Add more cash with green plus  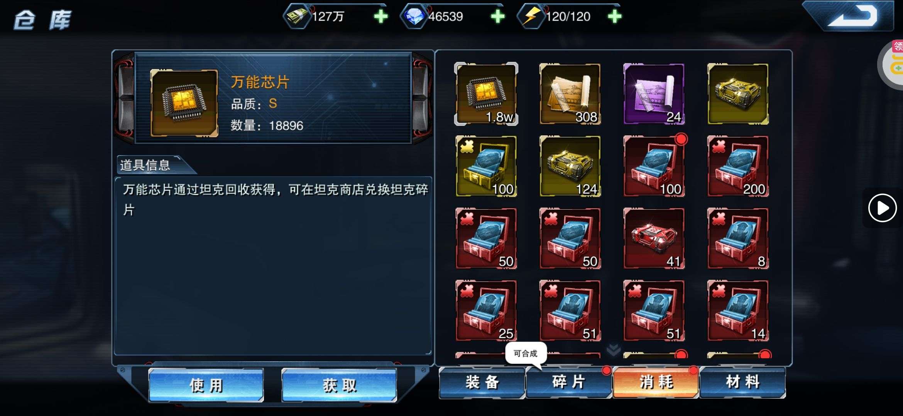tap(380, 17)
